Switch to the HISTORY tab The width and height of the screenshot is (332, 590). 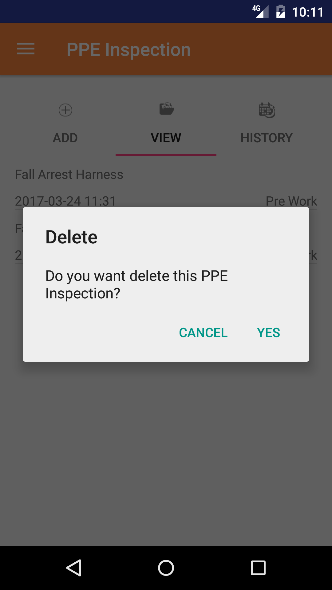[267, 138]
